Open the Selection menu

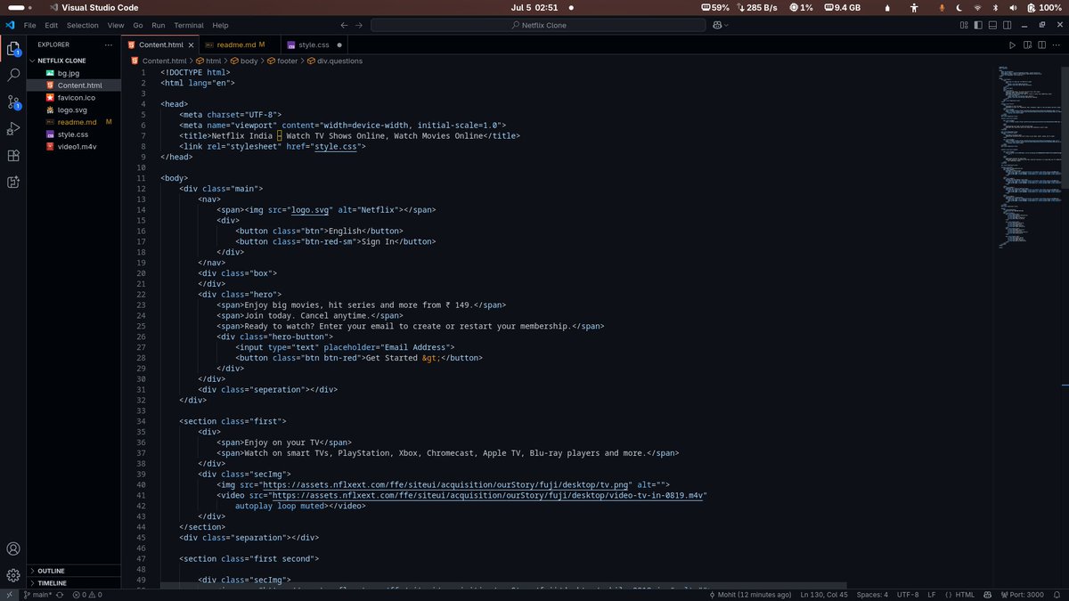[x=83, y=25]
